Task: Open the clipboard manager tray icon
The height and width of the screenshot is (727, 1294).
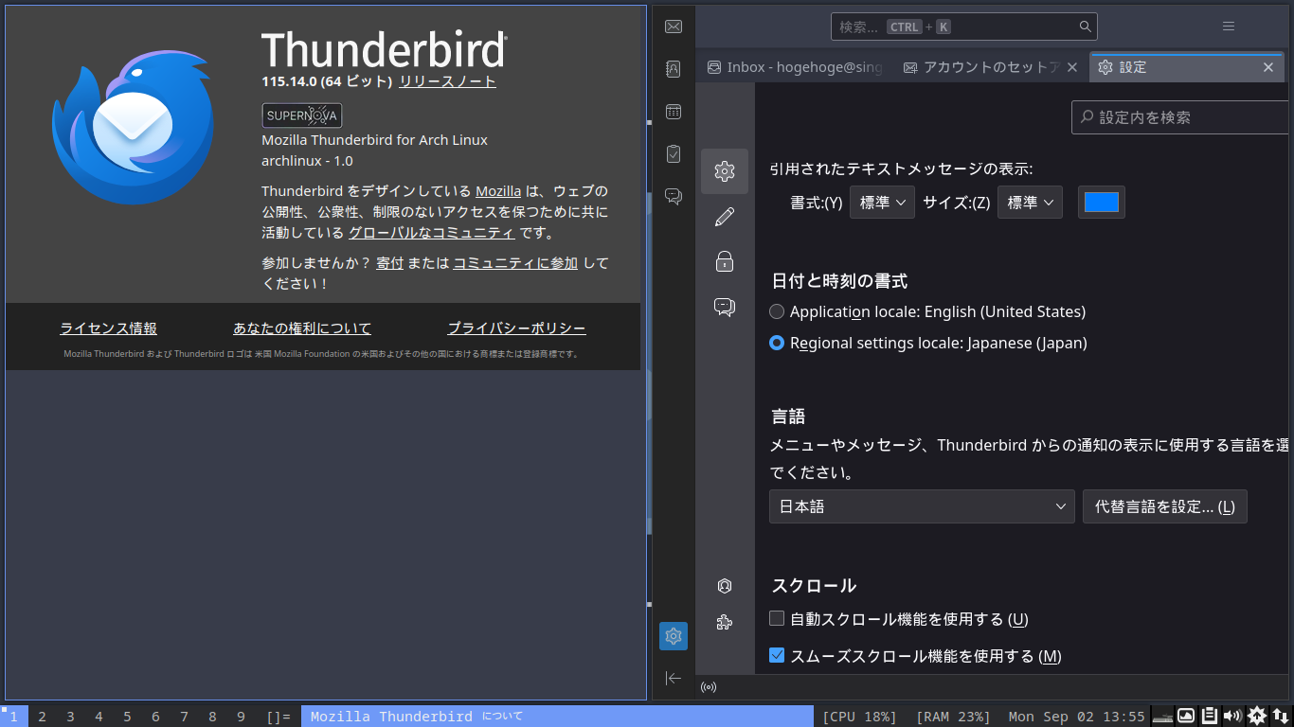Action: (x=1210, y=716)
